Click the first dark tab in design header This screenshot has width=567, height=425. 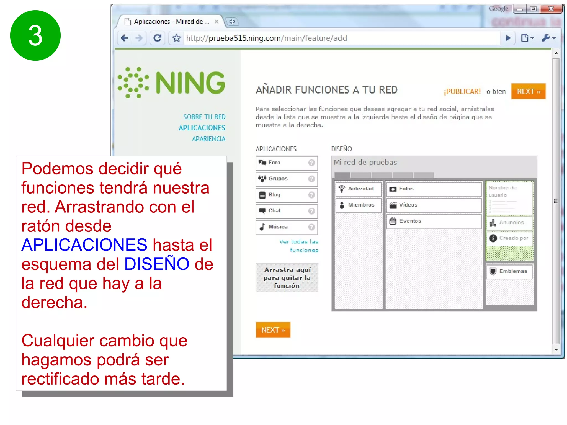(x=342, y=175)
